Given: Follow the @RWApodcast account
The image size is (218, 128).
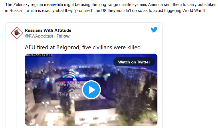Looking at the screenshot, I should pos(63,36).
